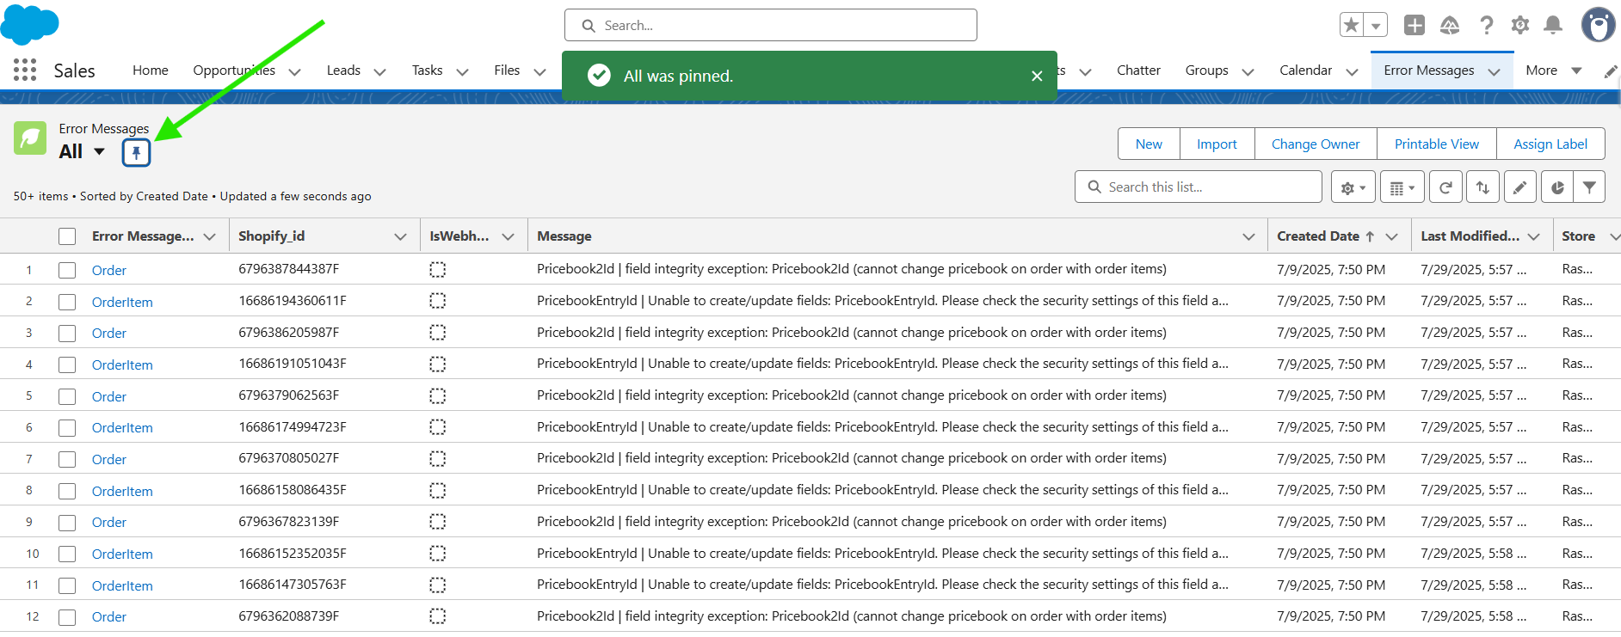The image size is (1621, 637).
Task: Go to the Home tab
Action: 151,70
